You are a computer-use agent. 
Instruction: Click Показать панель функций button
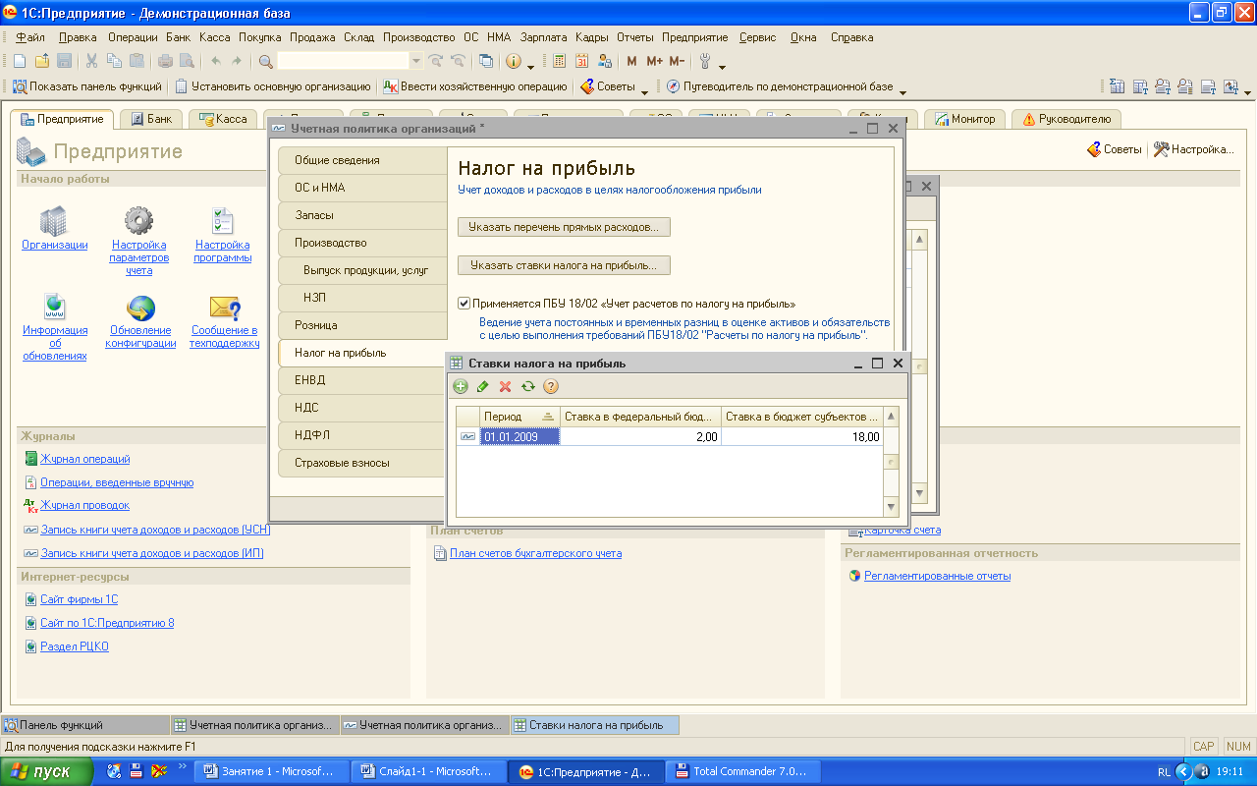pos(87,86)
